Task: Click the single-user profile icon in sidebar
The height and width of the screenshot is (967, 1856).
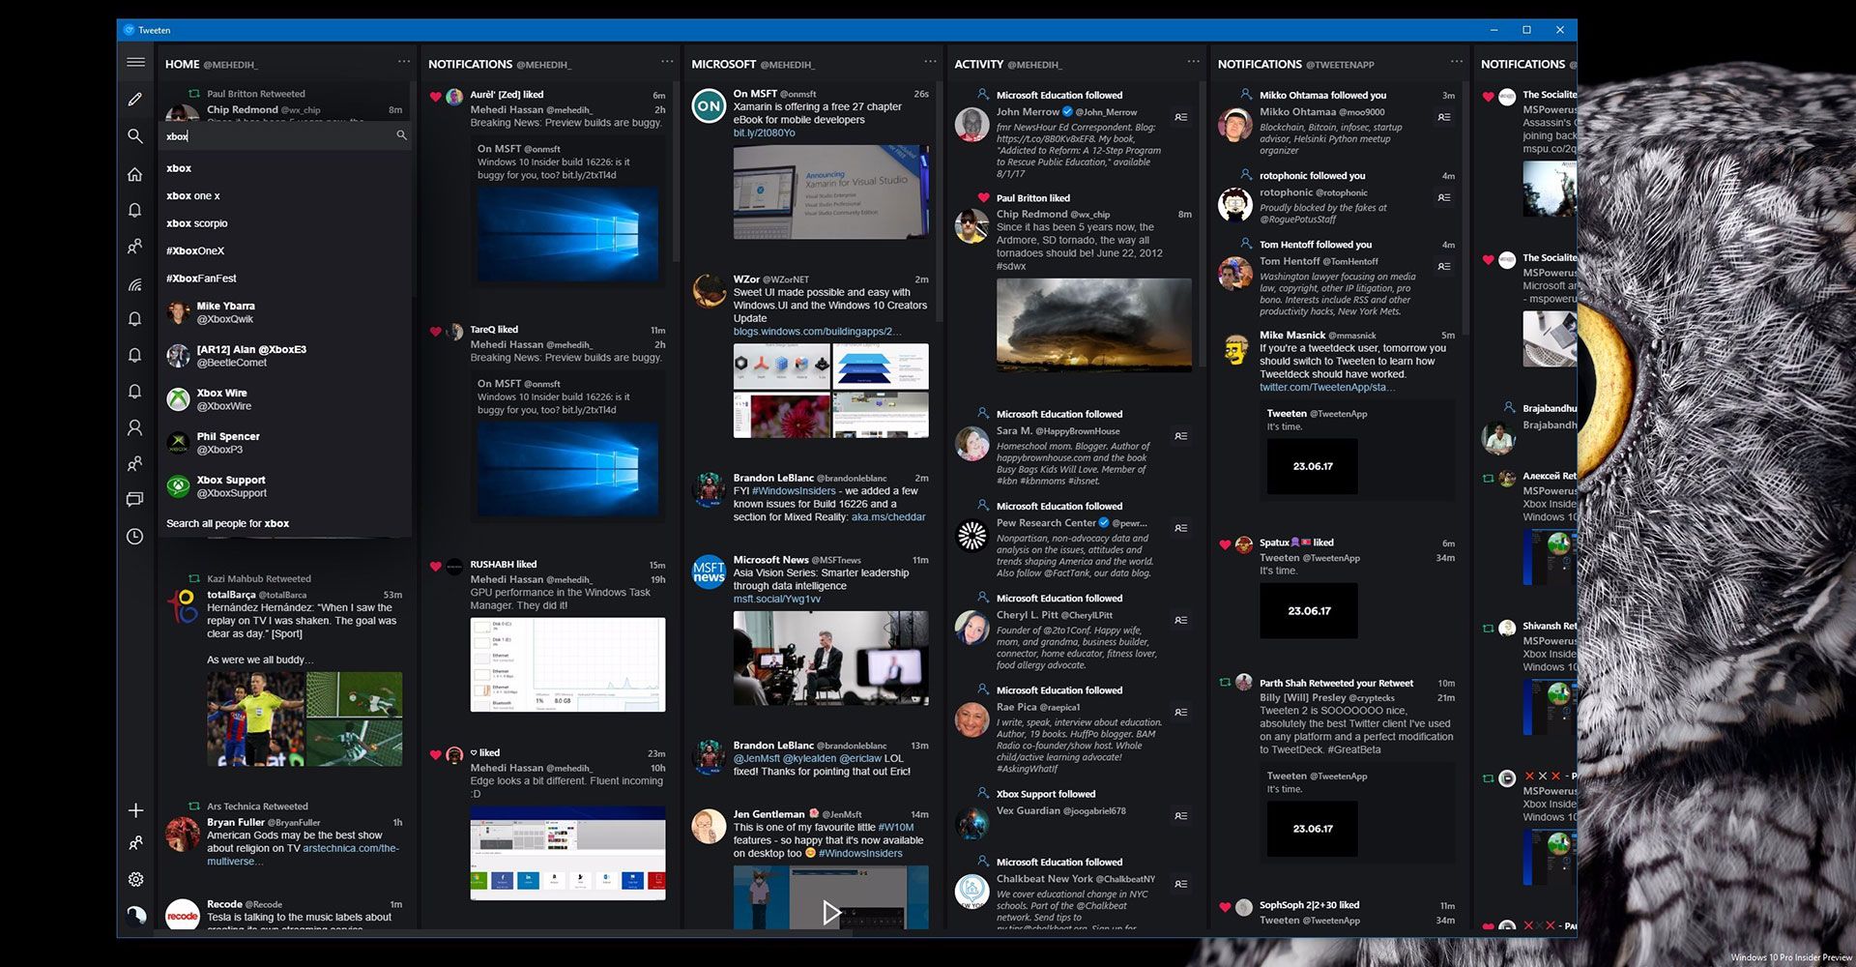Action: click(135, 427)
